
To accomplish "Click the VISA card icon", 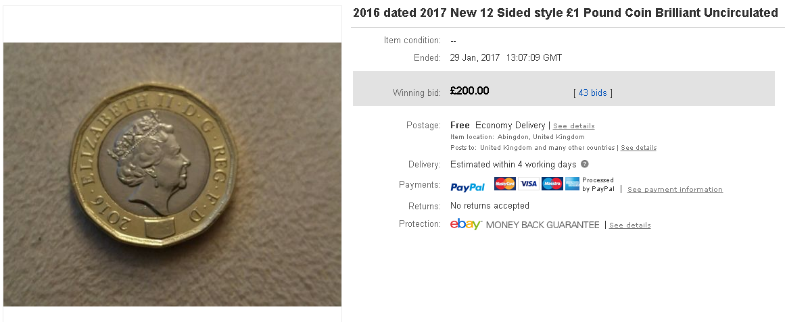I will (528, 184).
